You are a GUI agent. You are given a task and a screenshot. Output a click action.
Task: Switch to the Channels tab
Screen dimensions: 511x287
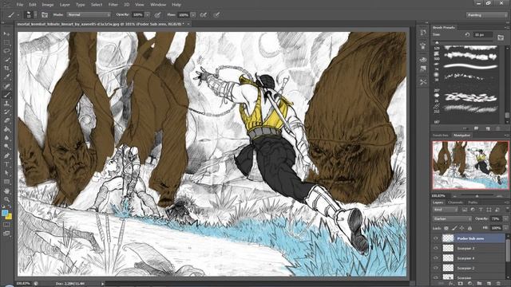pos(456,202)
